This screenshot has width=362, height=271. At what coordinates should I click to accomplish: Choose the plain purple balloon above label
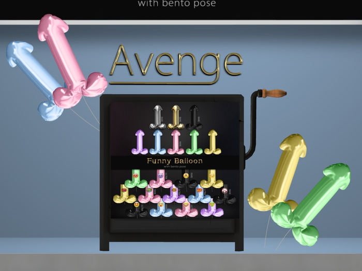(140, 142)
